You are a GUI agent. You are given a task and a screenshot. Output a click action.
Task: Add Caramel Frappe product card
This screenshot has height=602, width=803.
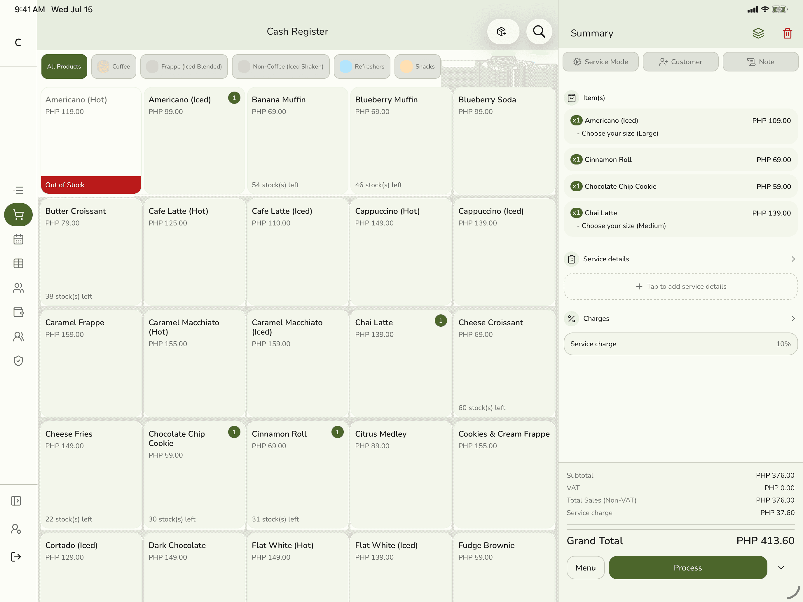click(91, 363)
